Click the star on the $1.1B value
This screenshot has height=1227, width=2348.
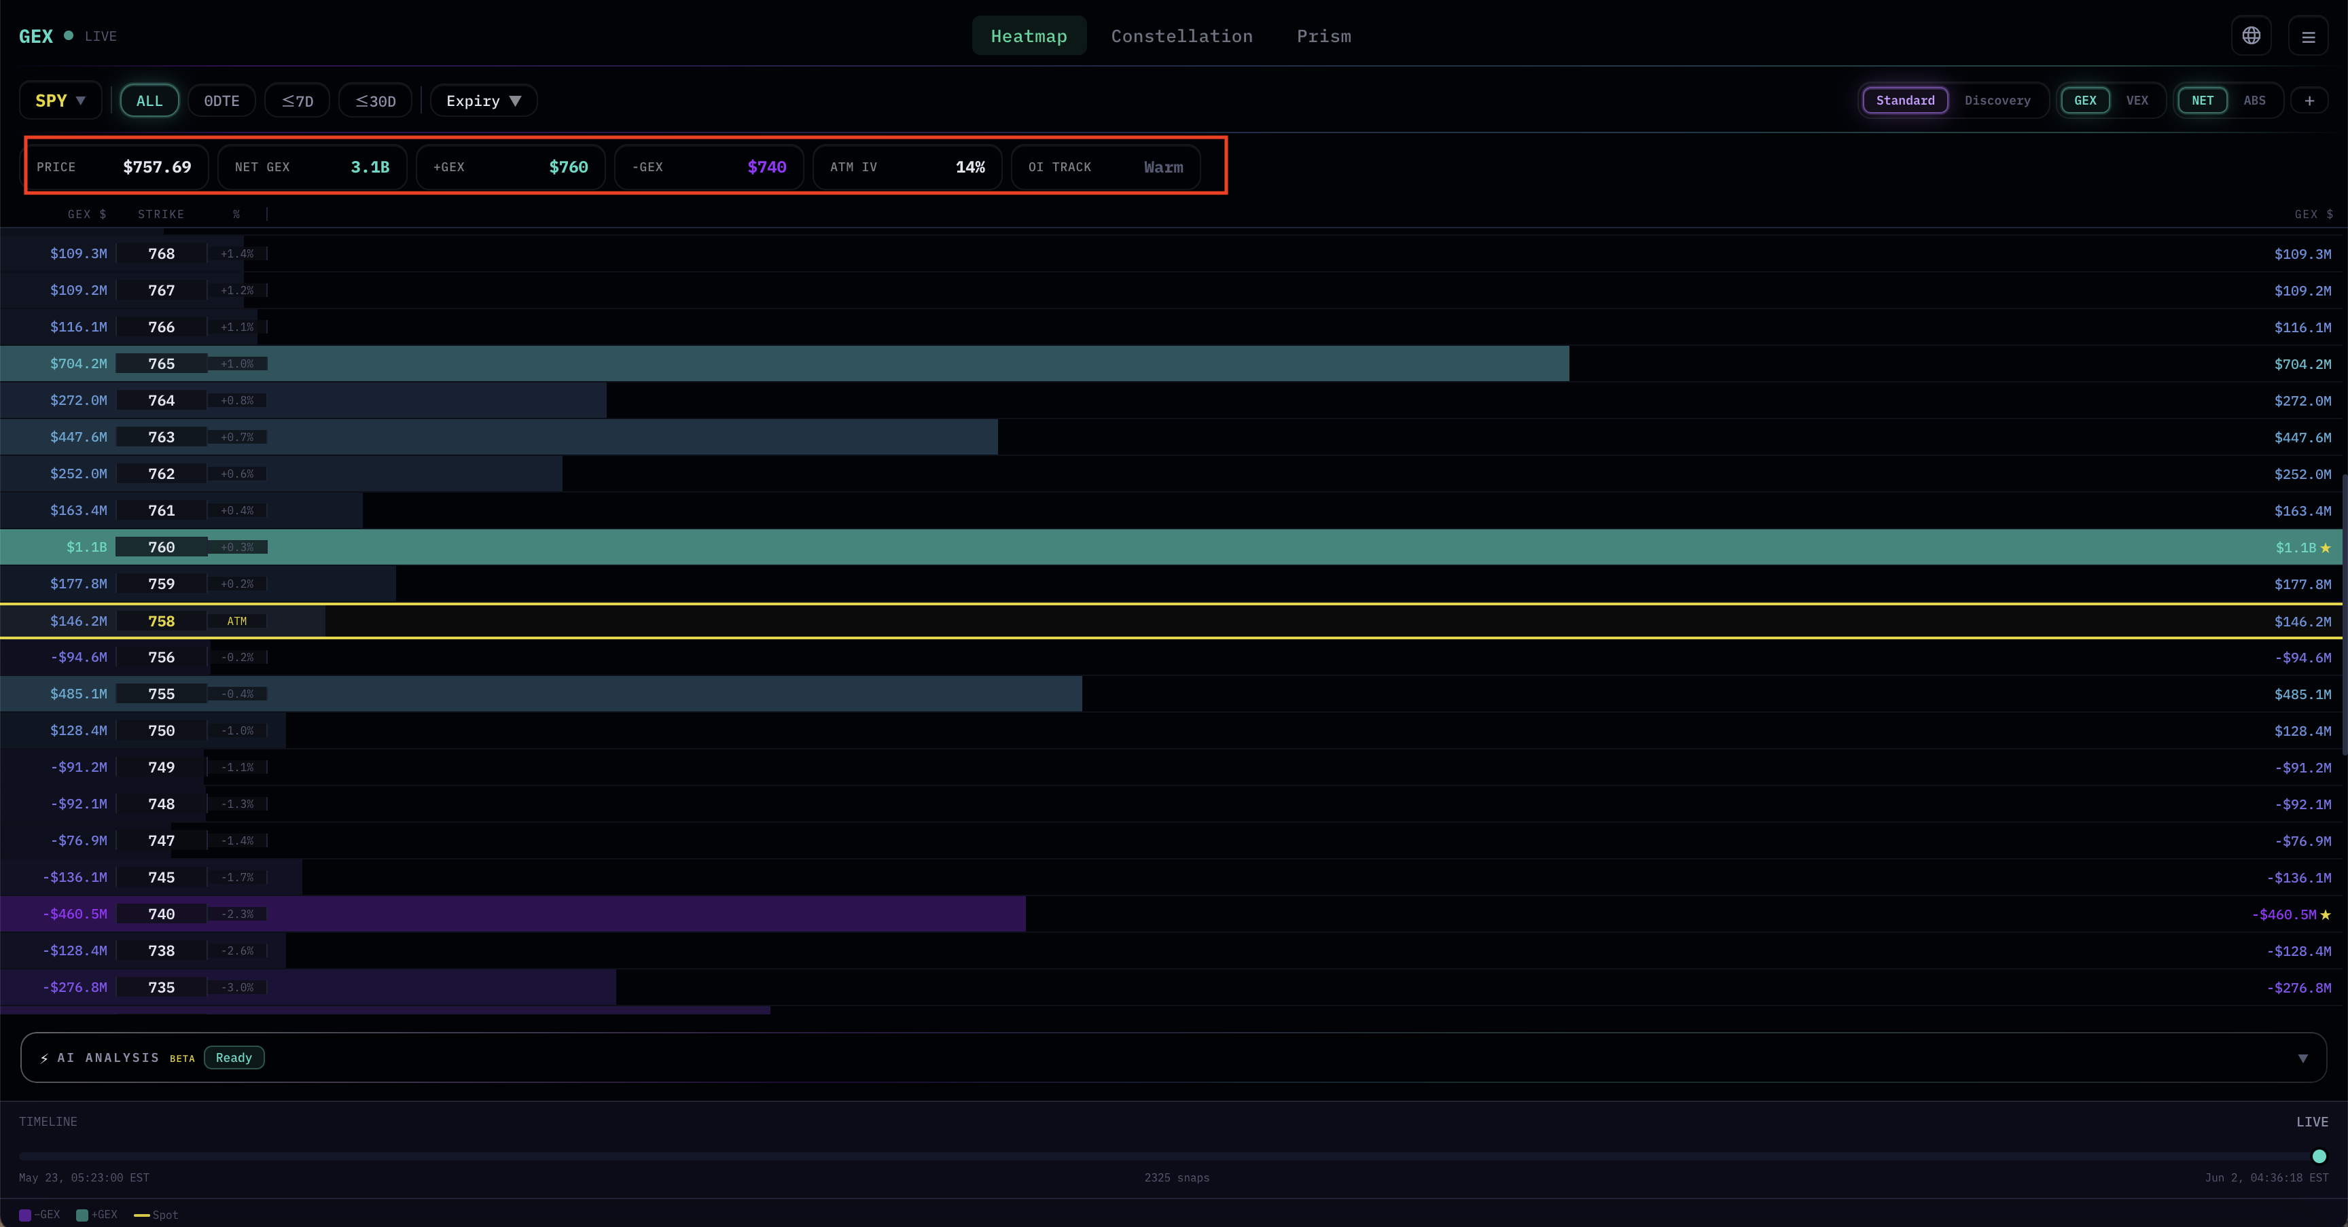click(x=2325, y=548)
